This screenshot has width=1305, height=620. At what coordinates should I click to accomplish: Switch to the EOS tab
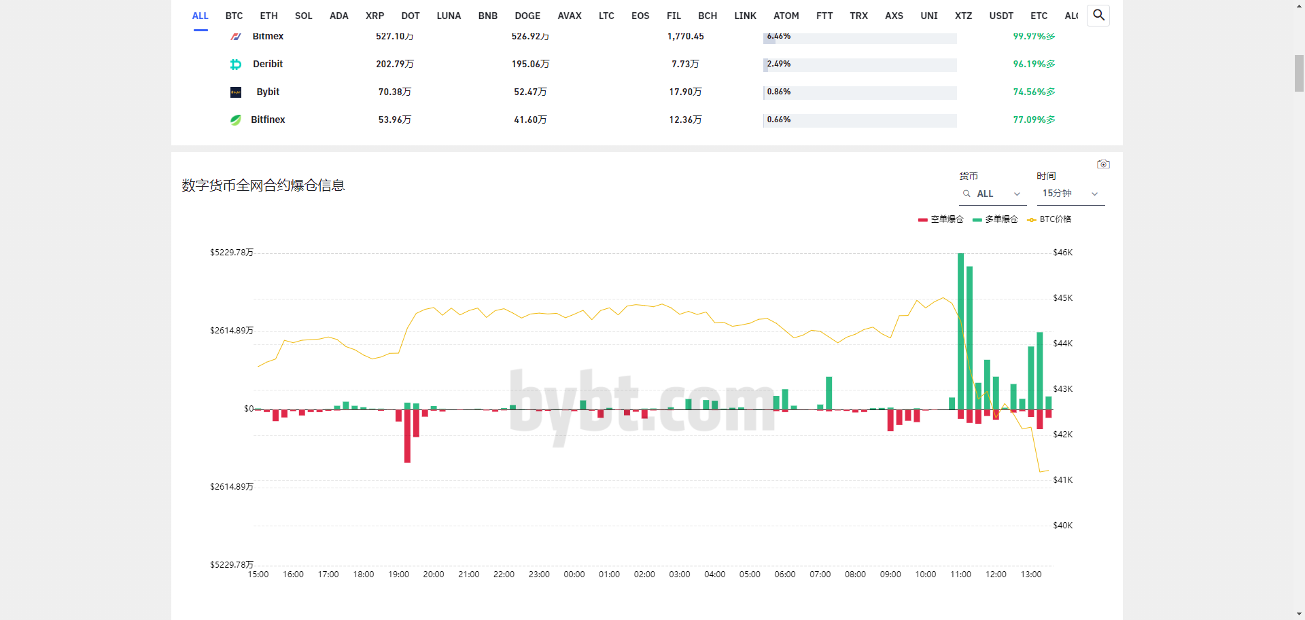tap(640, 16)
